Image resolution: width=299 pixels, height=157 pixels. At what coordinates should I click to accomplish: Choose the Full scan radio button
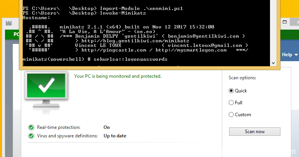point(231,103)
